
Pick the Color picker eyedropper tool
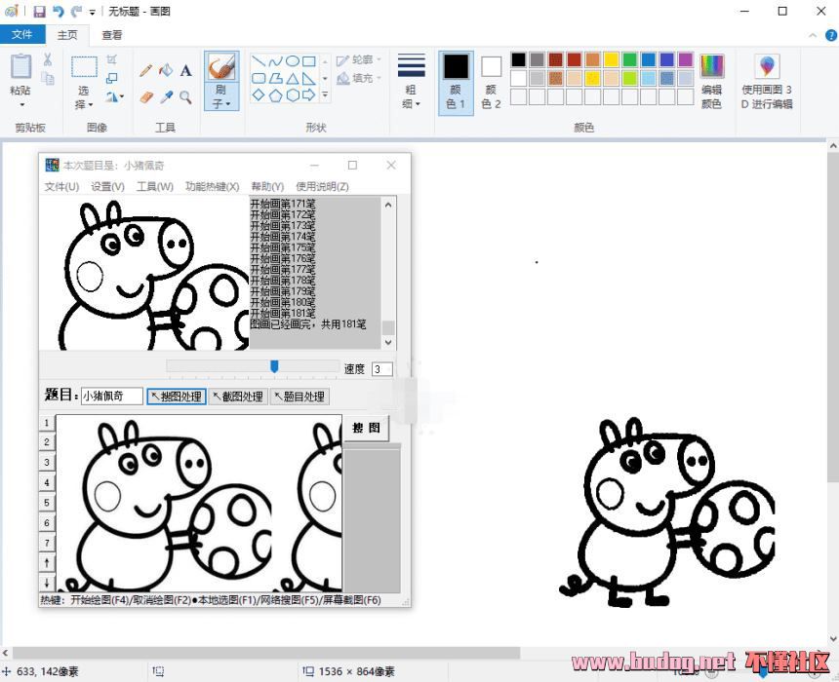pyautogui.click(x=166, y=96)
